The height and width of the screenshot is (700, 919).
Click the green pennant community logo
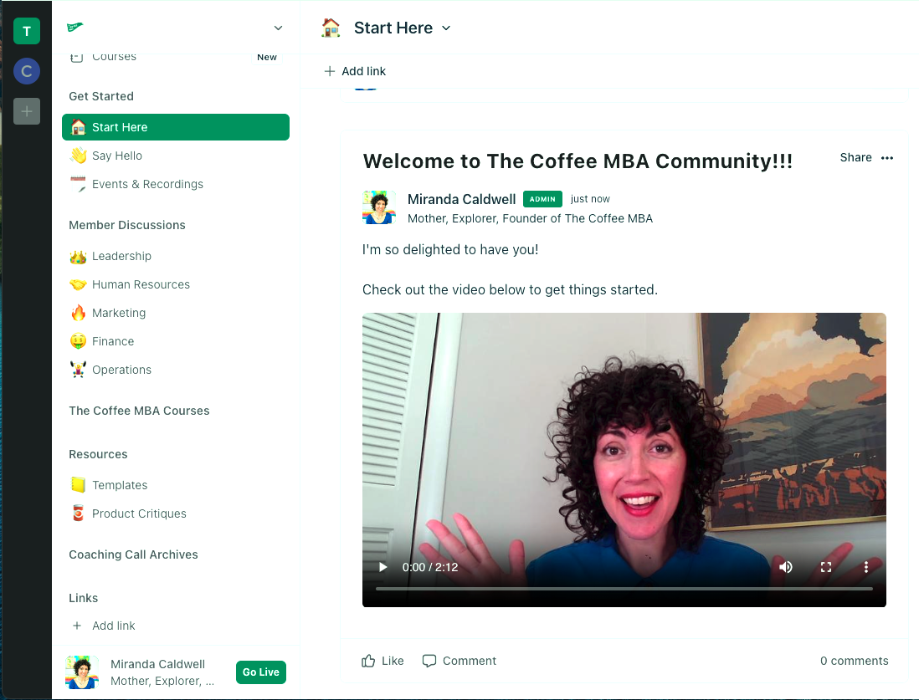(75, 27)
